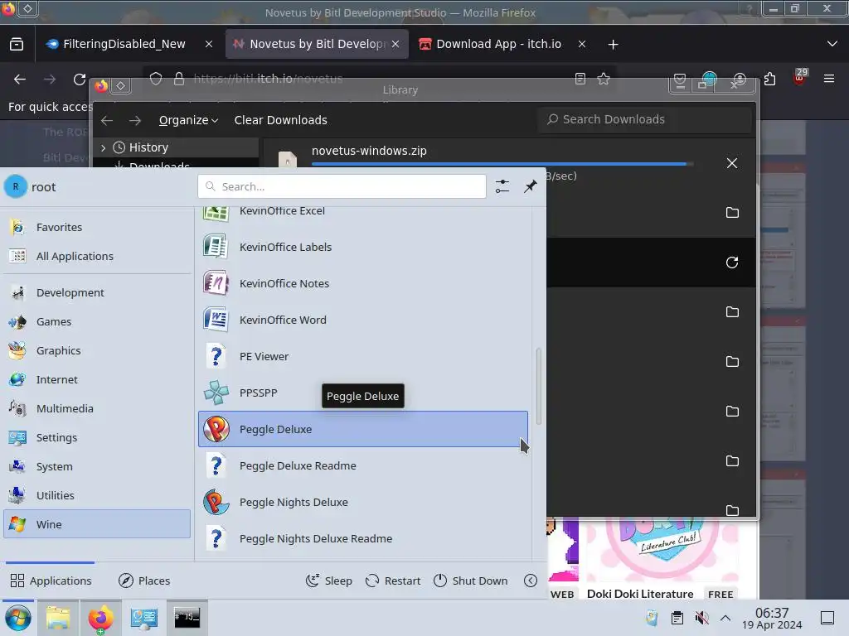Click the Sleep button

pyautogui.click(x=328, y=581)
